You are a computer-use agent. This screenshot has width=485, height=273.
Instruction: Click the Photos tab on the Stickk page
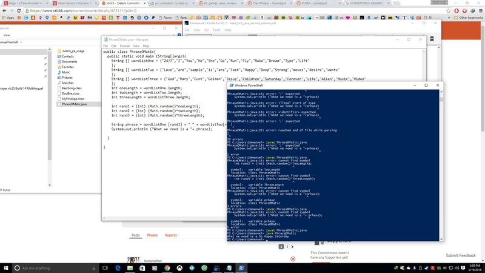click(152, 235)
